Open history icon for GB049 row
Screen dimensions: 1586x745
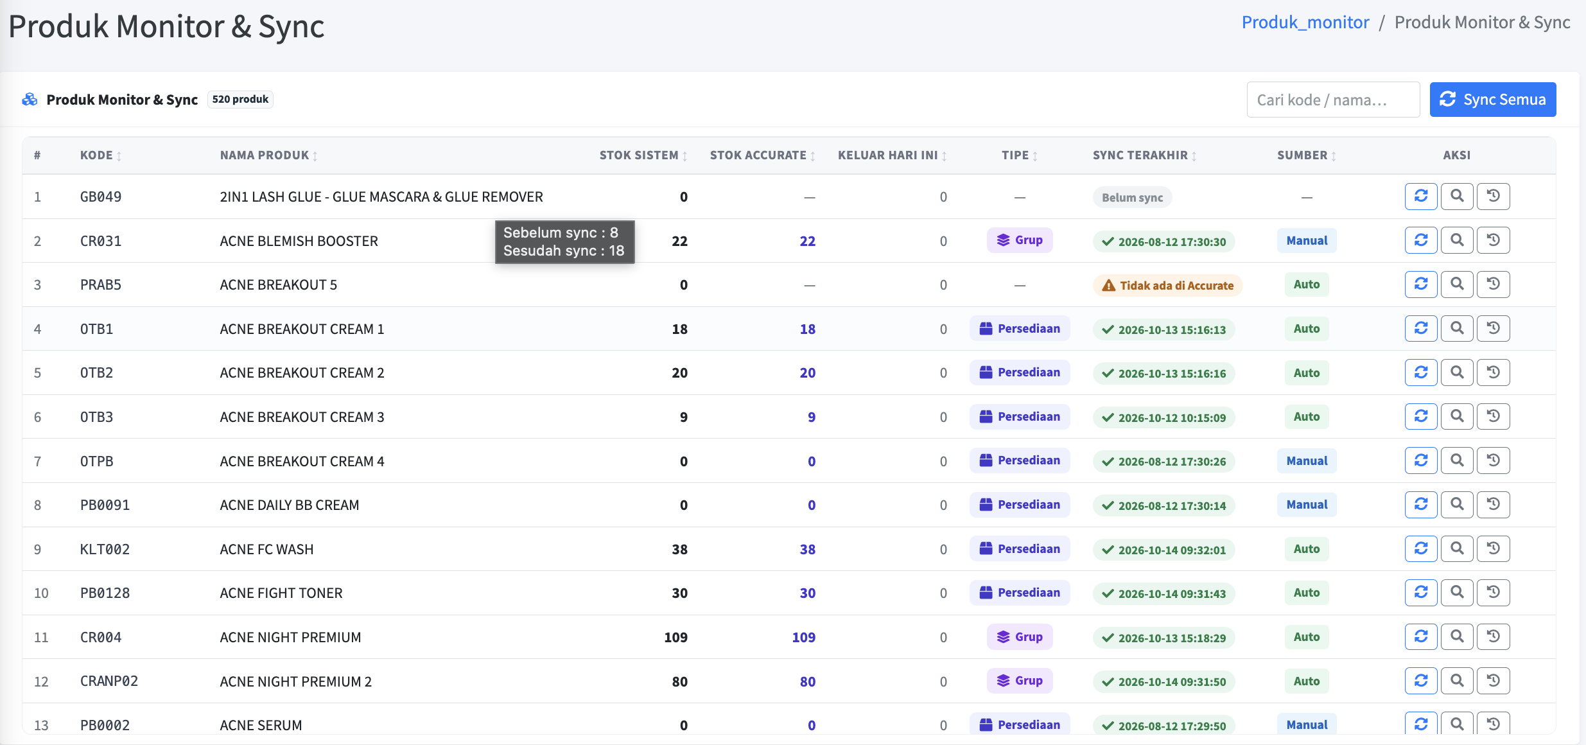[x=1493, y=197]
